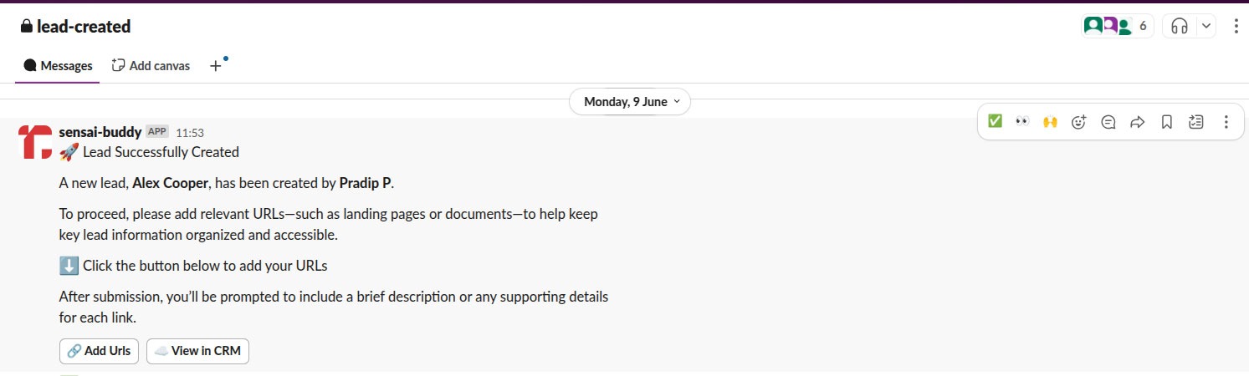This screenshot has width=1249, height=376.
Task: Expand the huddle options dropdown arrow
Action: (x=1205, y=26)
